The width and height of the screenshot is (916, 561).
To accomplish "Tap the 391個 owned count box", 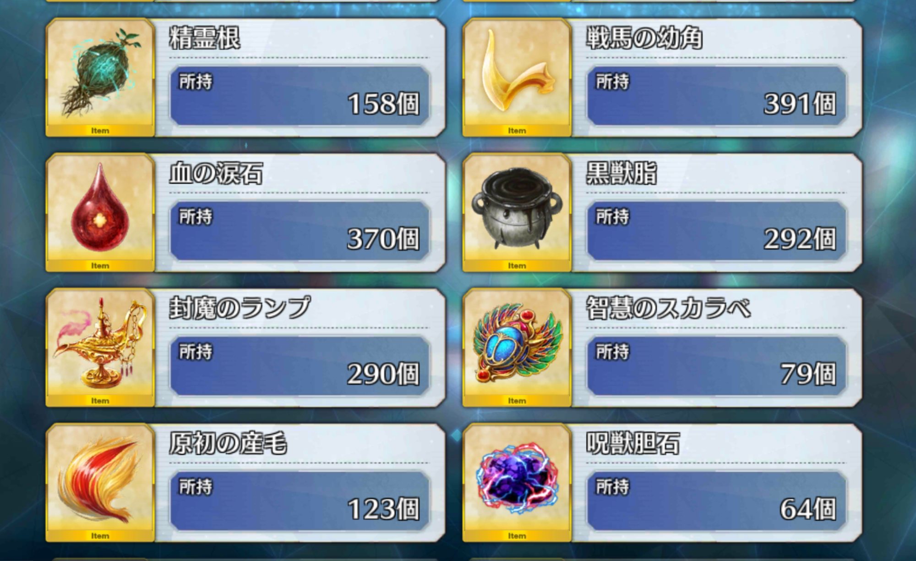I will (x=717, y=96).
